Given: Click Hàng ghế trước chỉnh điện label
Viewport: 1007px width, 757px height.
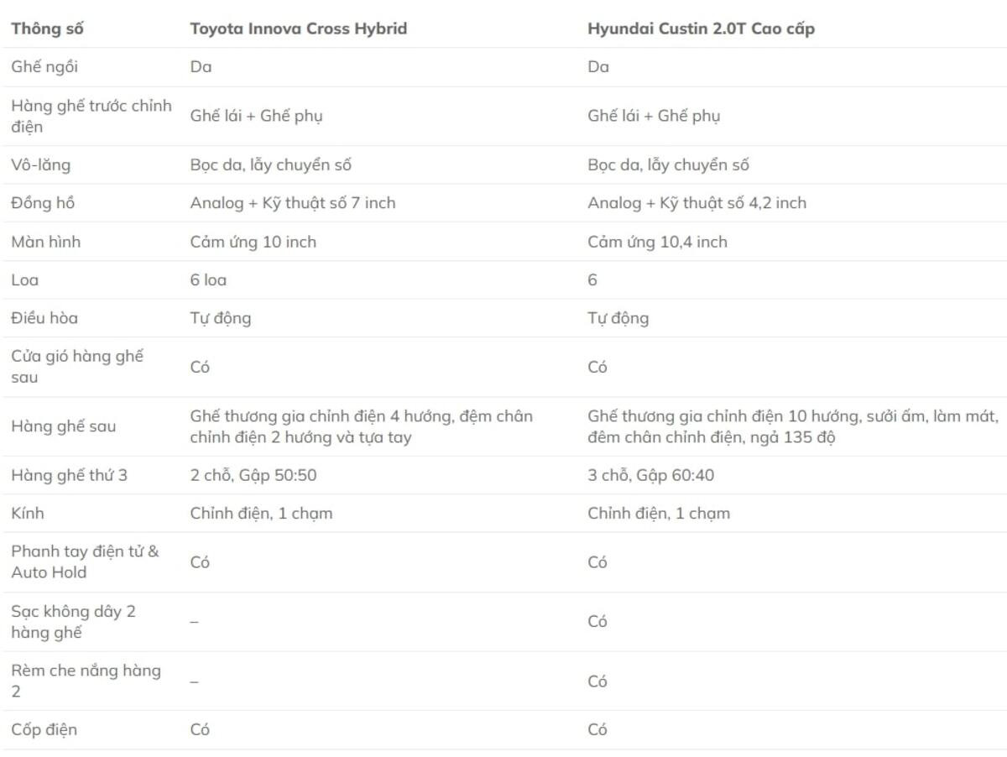Looking at the screenshot, I should 91,116.
